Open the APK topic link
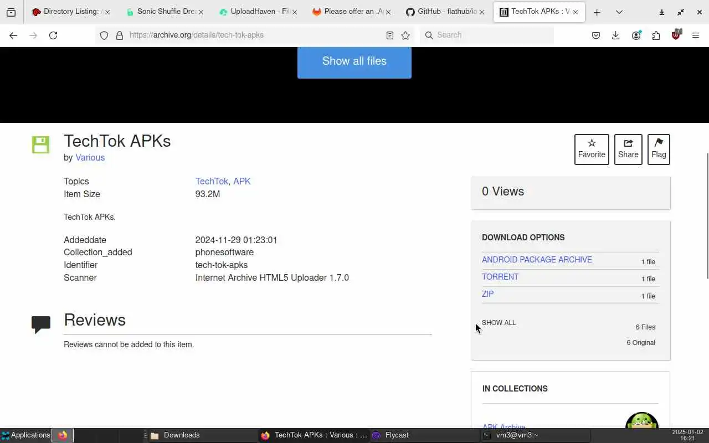Screen dimensions: 709x443 coord(242,182)
